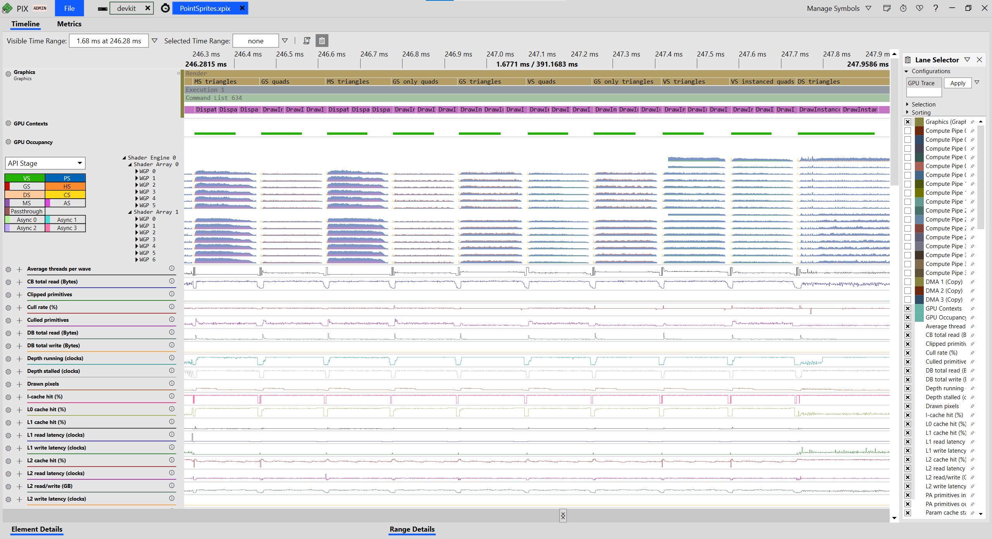
Task: Show info for Average threads per wave
Action: click(172, 268)
